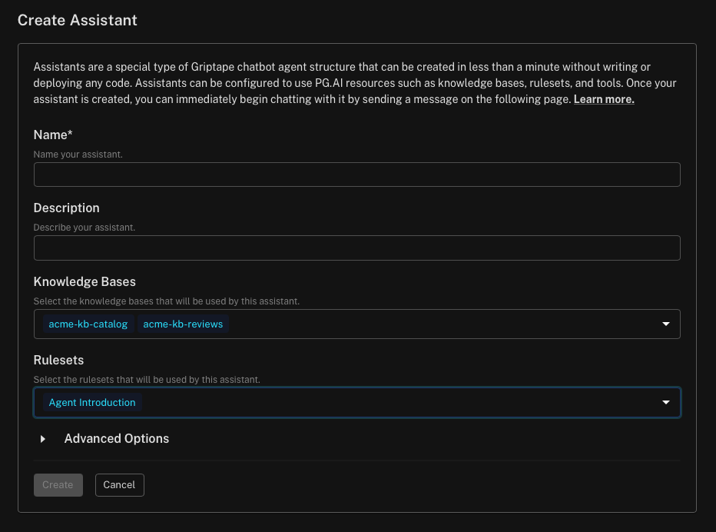This screenshot has height=532, width=716.
Task: Focus the Description text box
Action: point(356,248)
